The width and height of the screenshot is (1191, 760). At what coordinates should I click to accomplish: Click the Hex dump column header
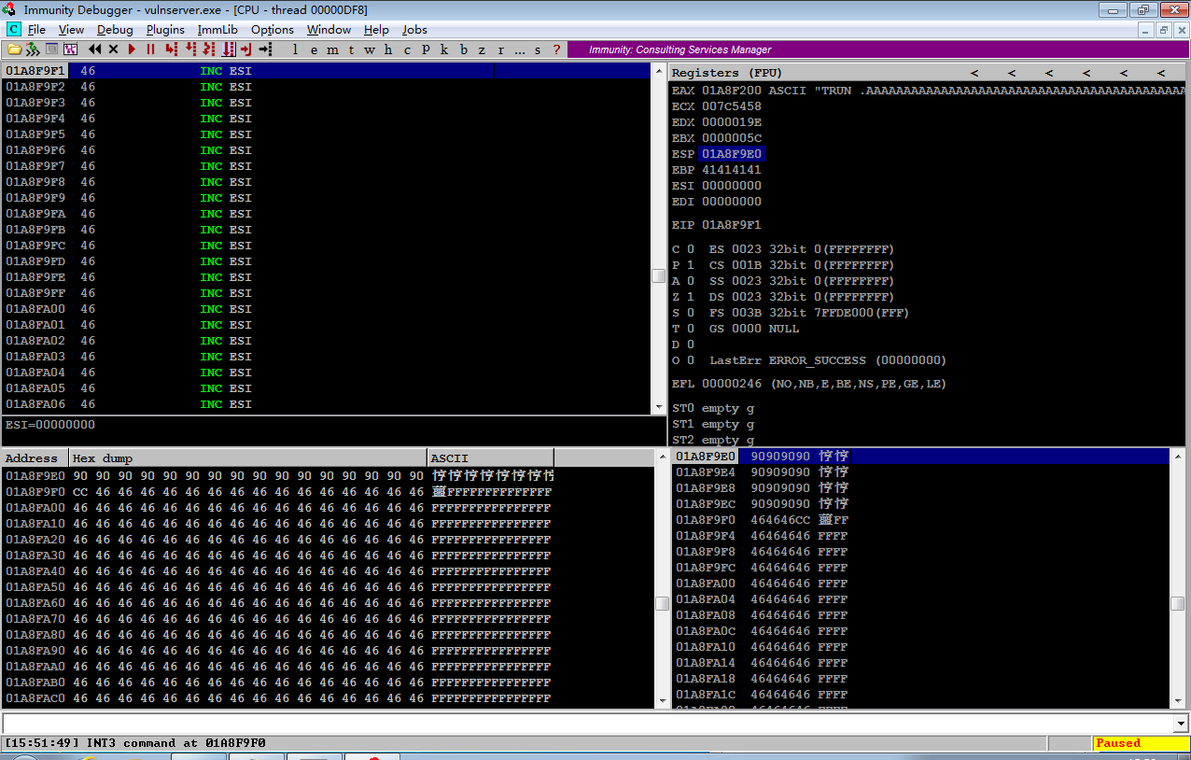coord(247,457)
